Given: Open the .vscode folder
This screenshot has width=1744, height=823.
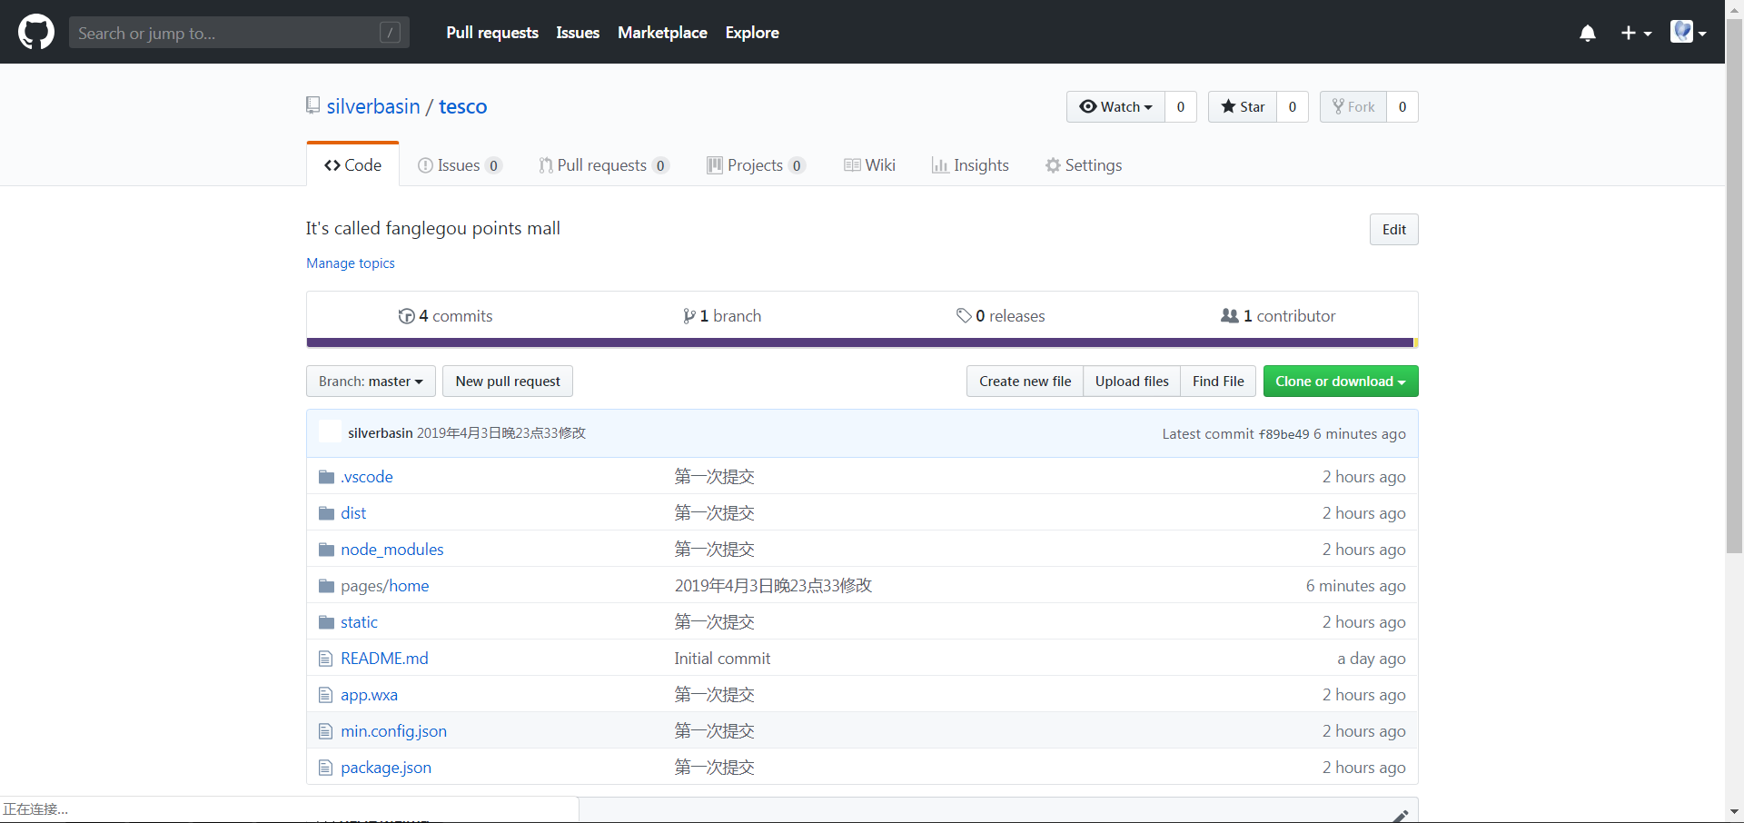Looking at the screenshot, I should (x=367, y=477).
